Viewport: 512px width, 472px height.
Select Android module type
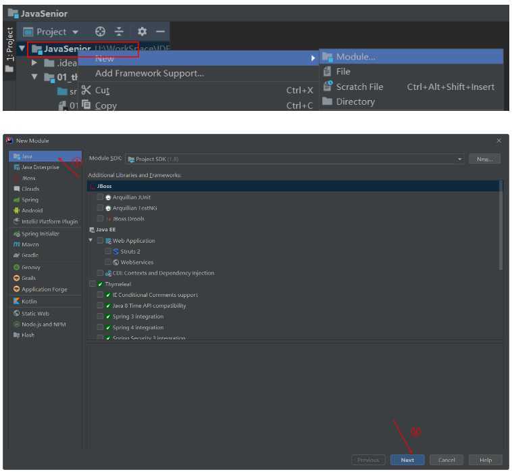[x=45, y=210]
